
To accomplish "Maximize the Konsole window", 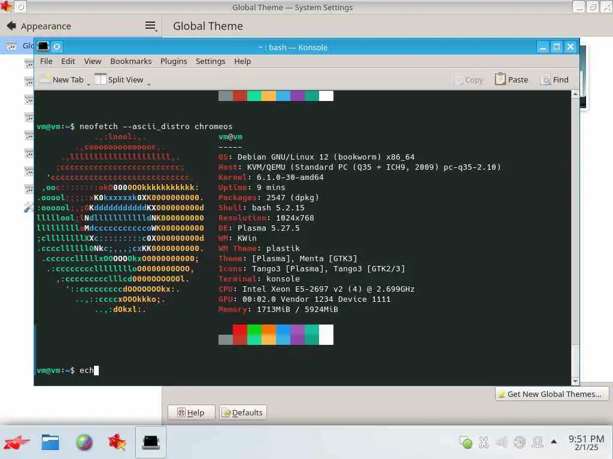I will tap(557, 47).
